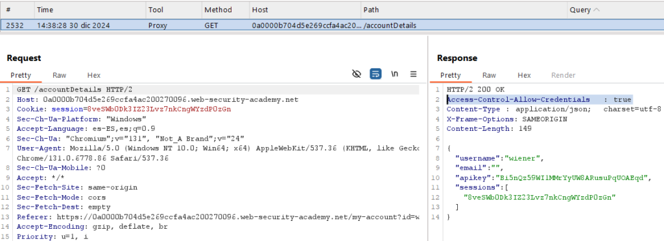The height and width of the screenshot is (241, 664).
Task: Switch Request view to Hex tab
Action: click(x=93, y=75)
